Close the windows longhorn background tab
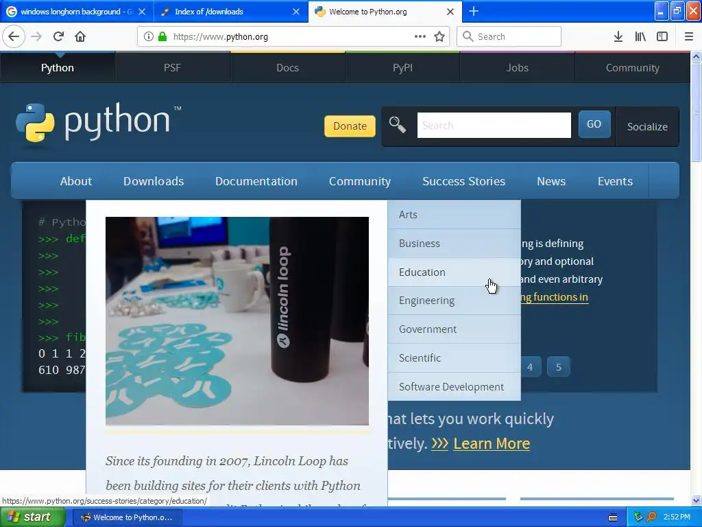 point(142,12)
